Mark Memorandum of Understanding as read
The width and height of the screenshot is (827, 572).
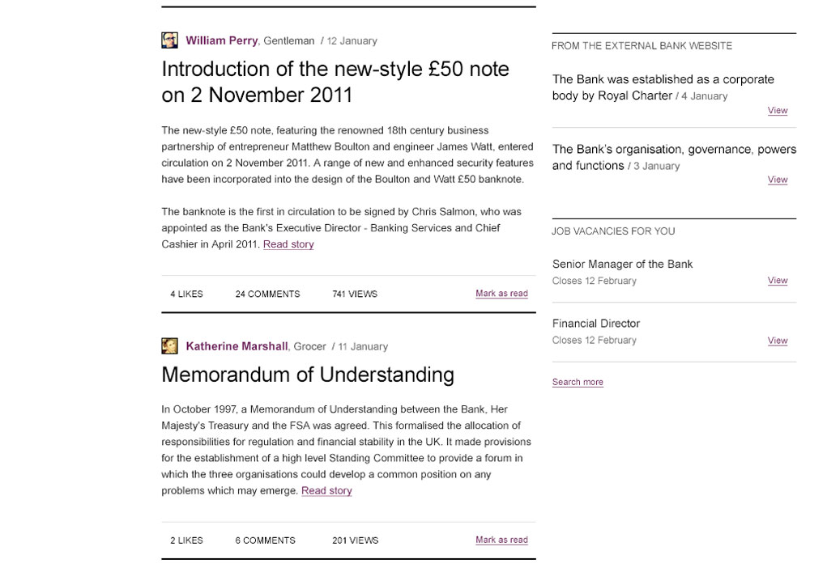click(501, 540)
